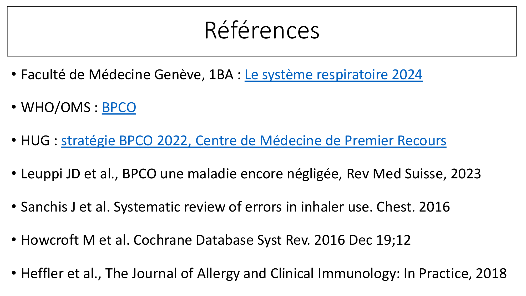Click the bullet before "Heffler et al."

tap(14, 273)
